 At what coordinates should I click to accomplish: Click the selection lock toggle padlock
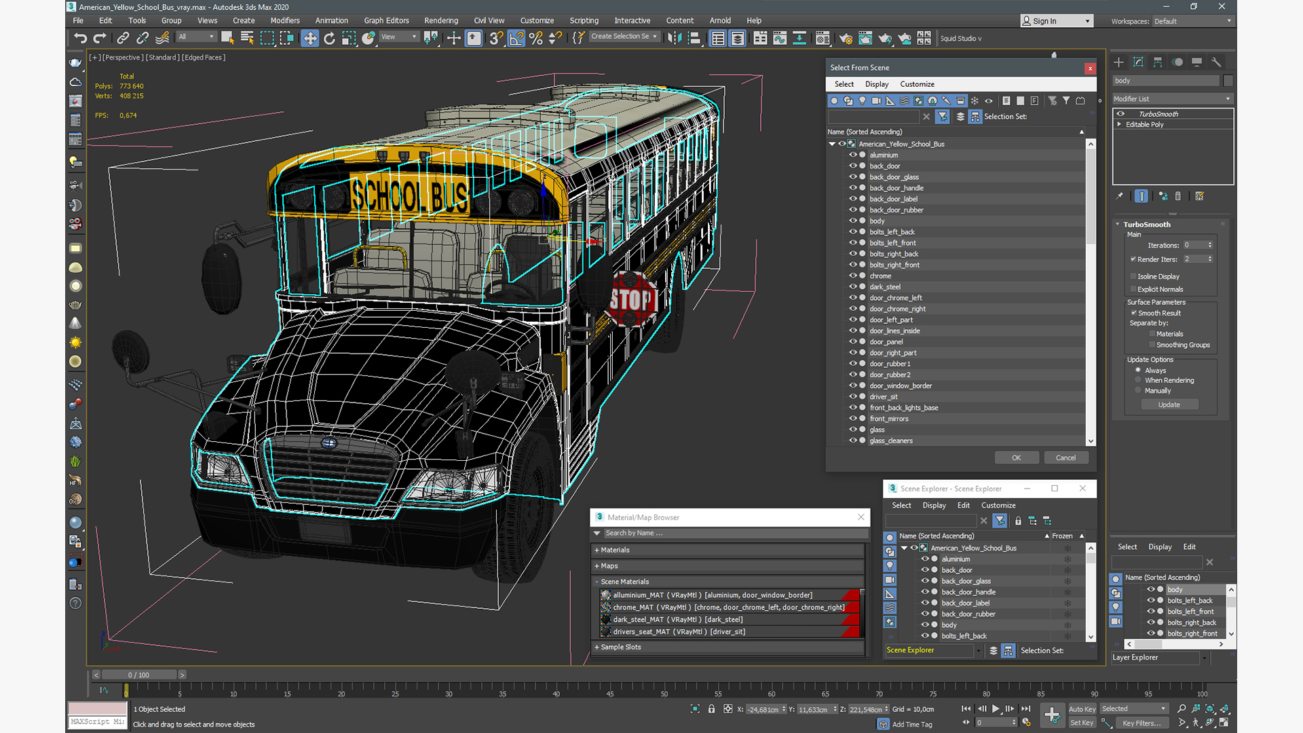[711, 709]
